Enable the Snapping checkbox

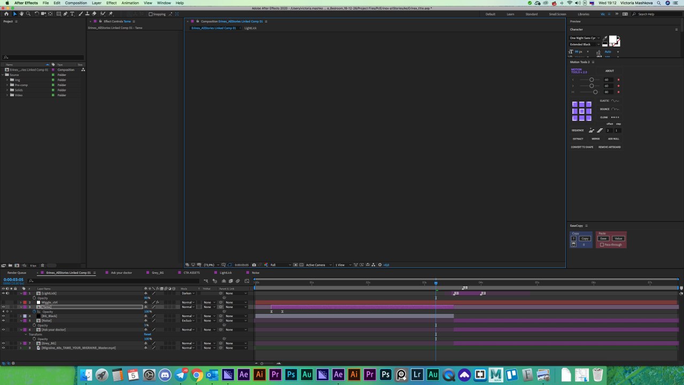click(x=151, y=14)
